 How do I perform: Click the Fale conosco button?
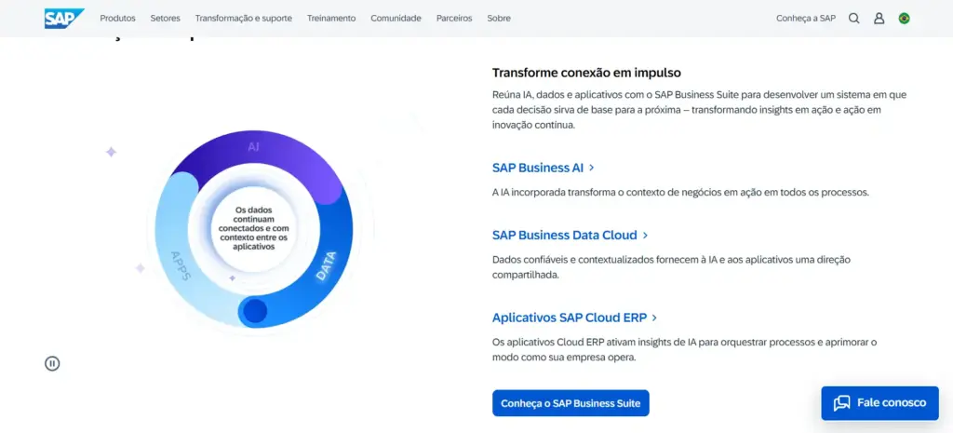coord(880,403)
